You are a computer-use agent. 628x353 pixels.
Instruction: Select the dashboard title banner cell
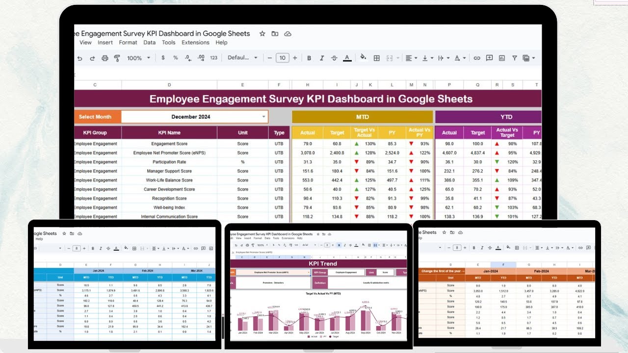pos(308,99)
